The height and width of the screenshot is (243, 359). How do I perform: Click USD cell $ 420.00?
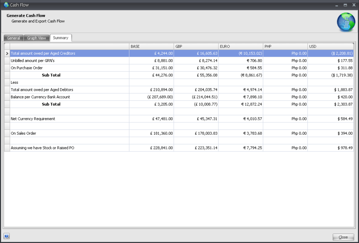(331, 97)
